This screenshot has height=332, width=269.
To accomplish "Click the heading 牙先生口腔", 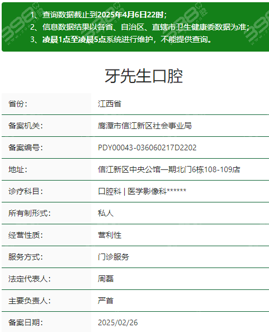I will coord(144,76).
